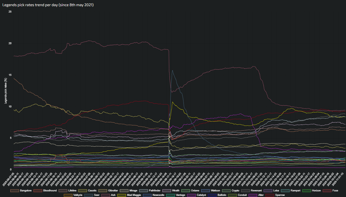The width and height of the screenshot is (346, 197).
Task: Hide the Wattson series
Action: (205, 191)
